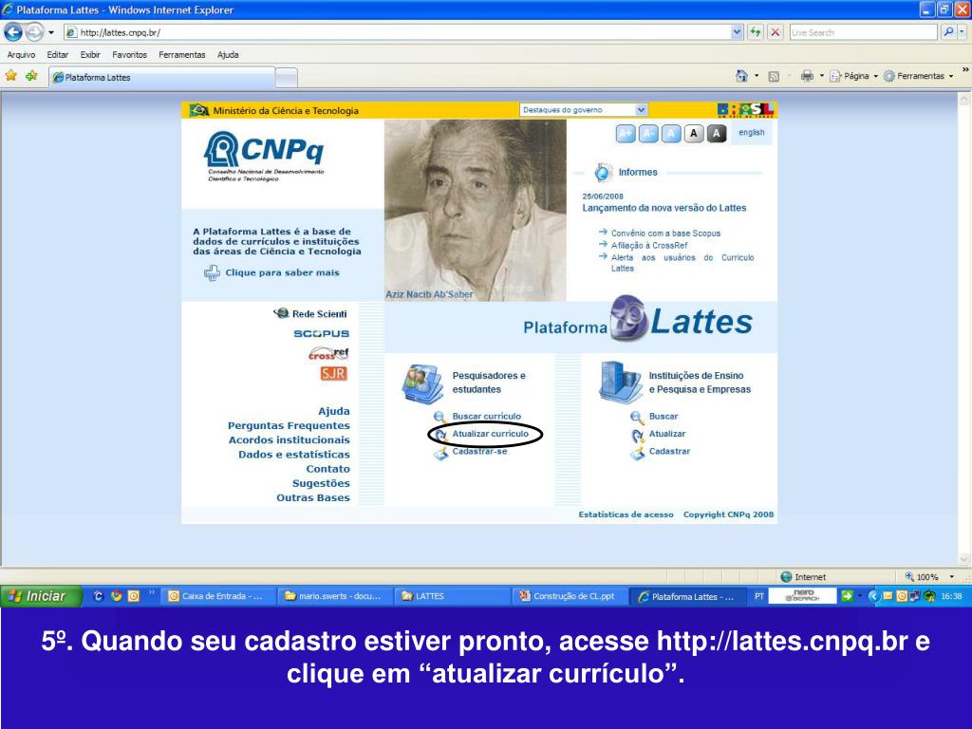Open search provider options dropdown arrow

pyautogui.click(x=963, y=32)
